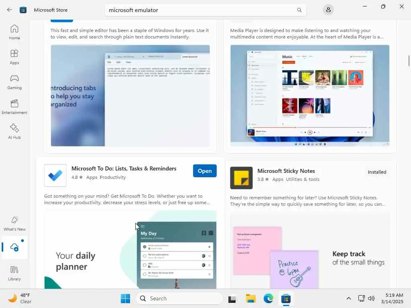Launch Microsoft Edge from the taskbar
This screenshot has height=308, width=411.
(269, 298)
